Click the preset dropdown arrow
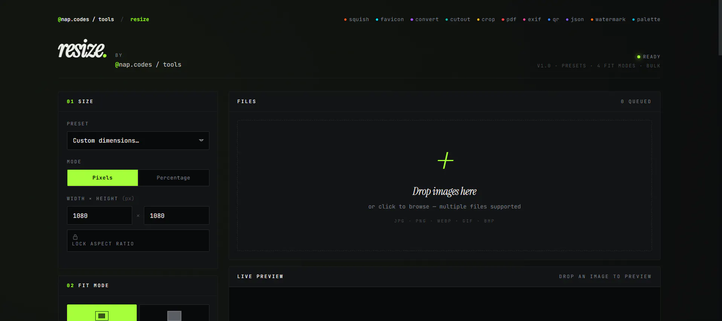 [x=201, y=140]
